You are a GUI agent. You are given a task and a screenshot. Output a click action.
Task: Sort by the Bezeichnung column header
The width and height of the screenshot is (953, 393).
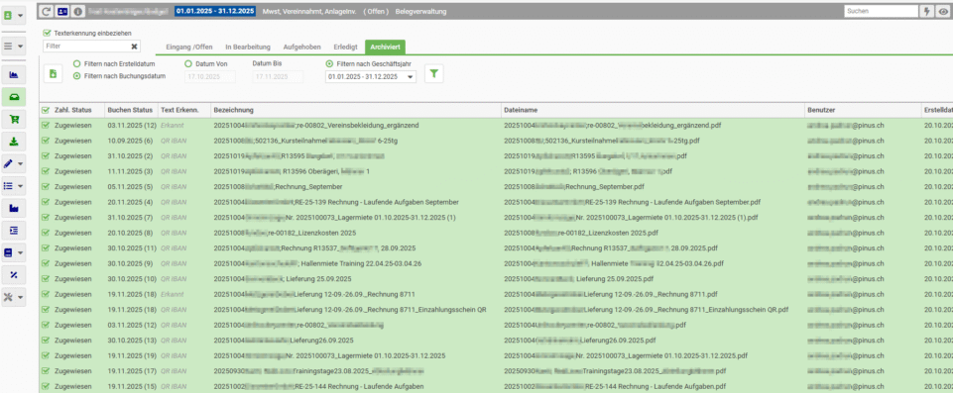[234, 111]
